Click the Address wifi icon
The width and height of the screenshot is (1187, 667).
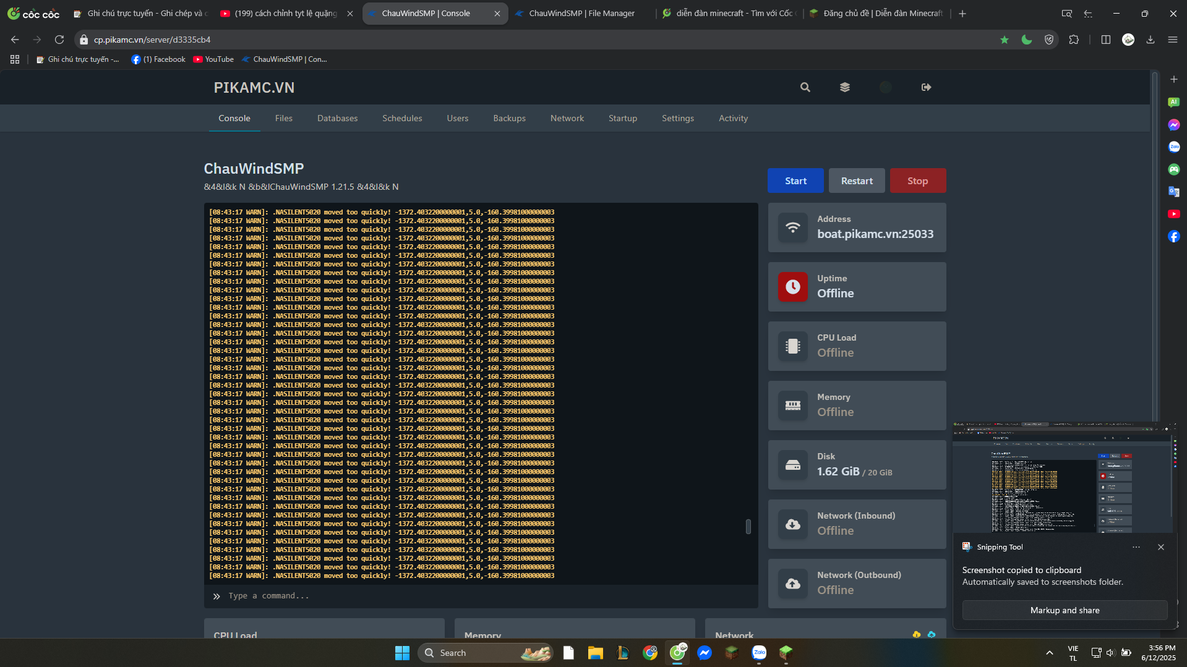tap(793, 227)
